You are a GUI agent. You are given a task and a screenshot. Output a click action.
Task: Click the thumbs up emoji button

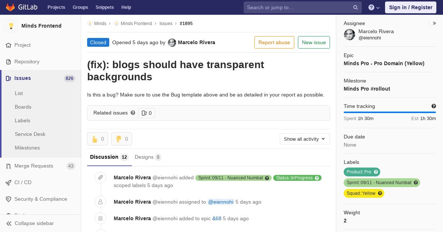pyautogui.click(x=97, y=139)
